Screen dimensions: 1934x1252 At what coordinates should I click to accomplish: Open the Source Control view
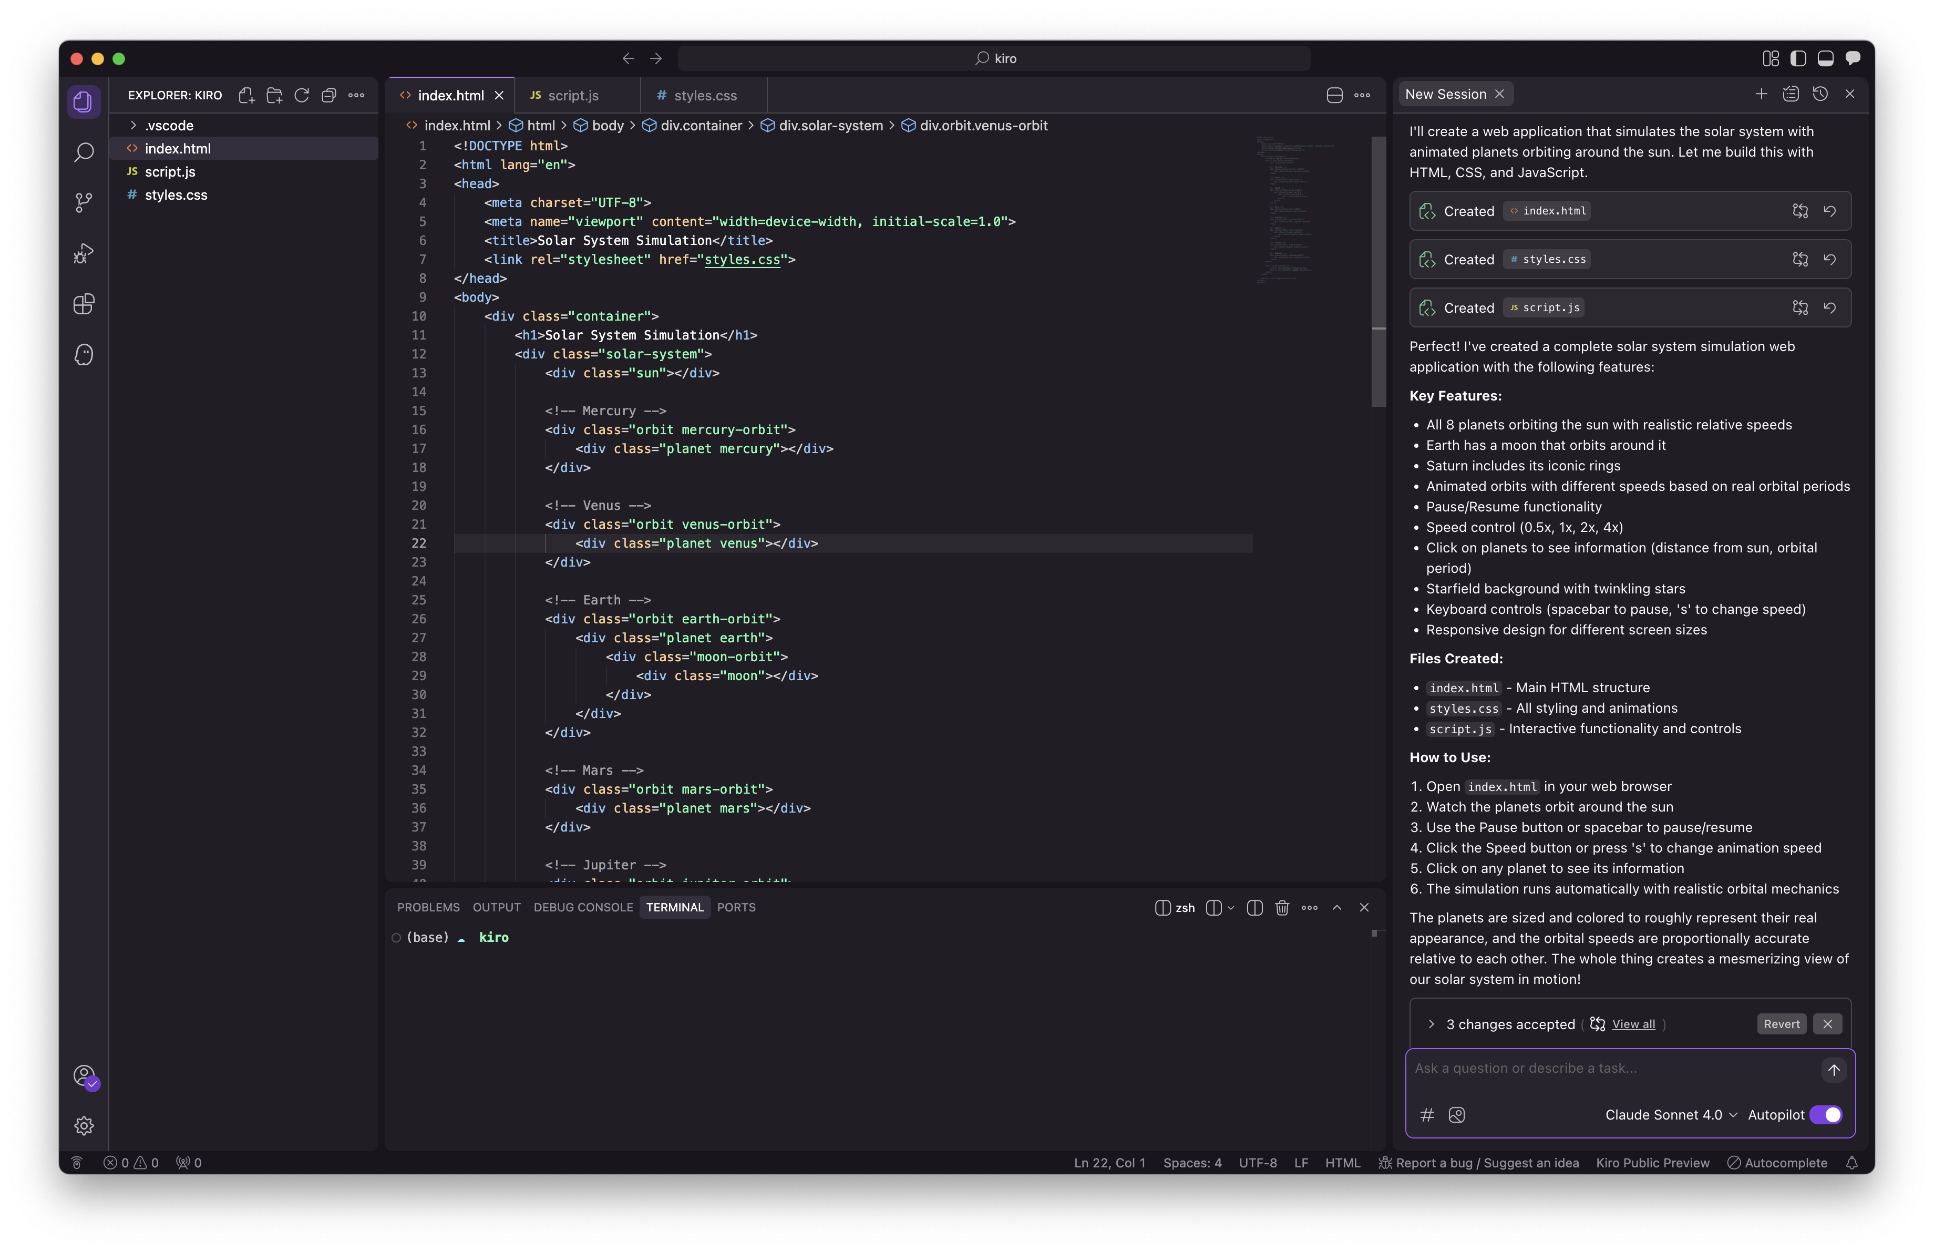click(x=84, y=202)
